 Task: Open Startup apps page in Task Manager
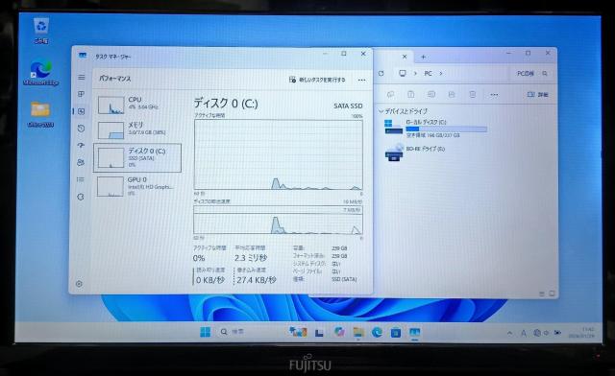pos(81,145)
